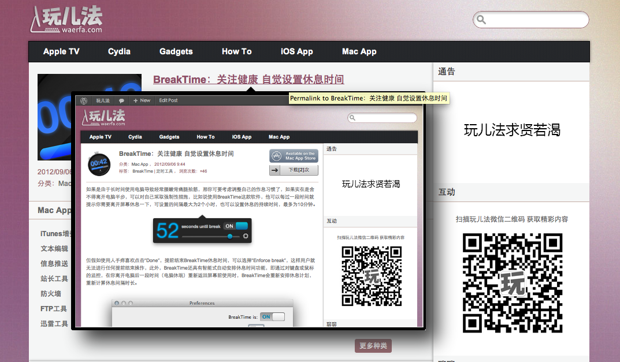Screen dimensions: 620x362
Task: Click the WordPress logo icon in the preview admin bar
Action: coord(84,100)
